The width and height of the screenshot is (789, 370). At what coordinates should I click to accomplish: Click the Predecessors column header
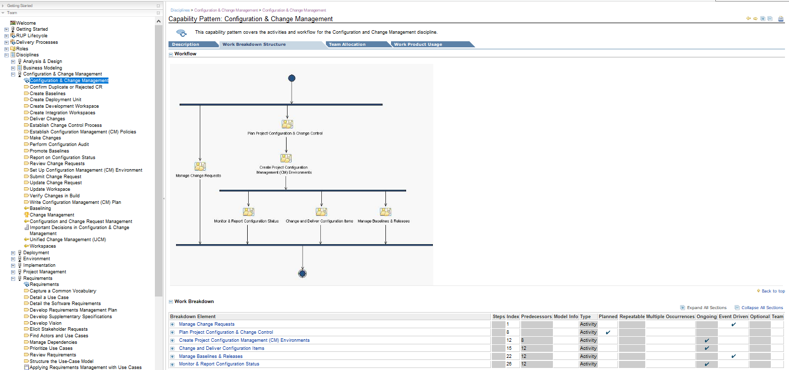[x=536, y=317]
